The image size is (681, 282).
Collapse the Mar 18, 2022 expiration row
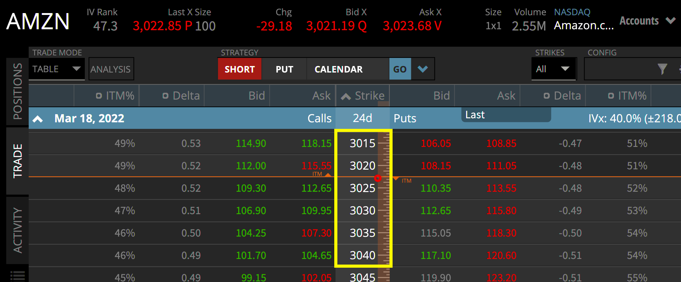coord(38,118)
